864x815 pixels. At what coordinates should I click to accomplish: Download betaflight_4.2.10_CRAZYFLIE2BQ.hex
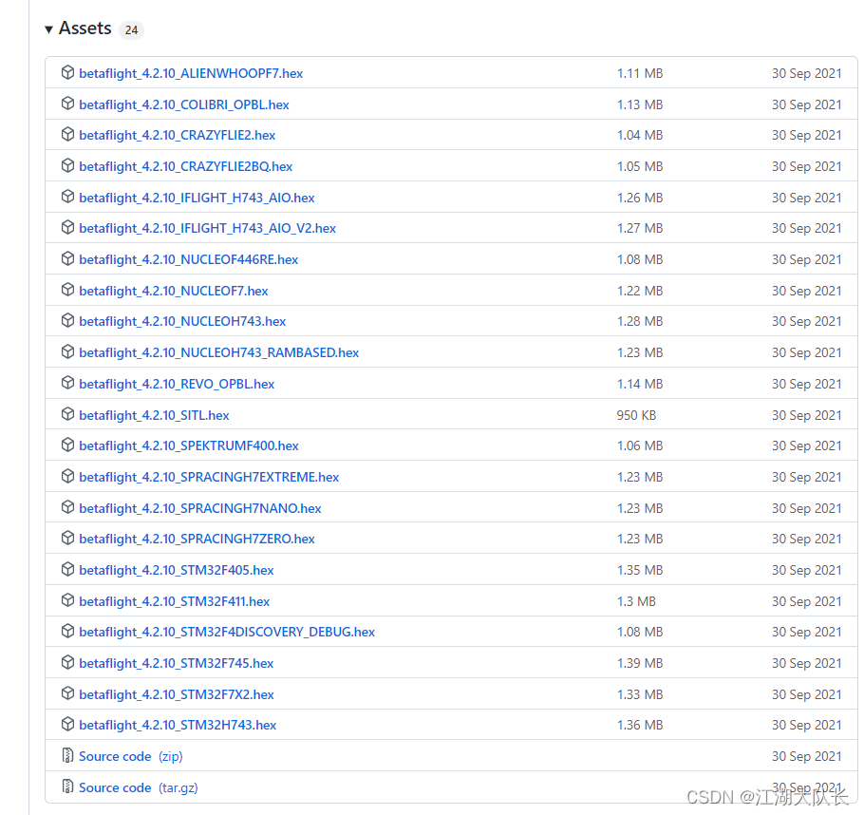(x=186, y=166)
